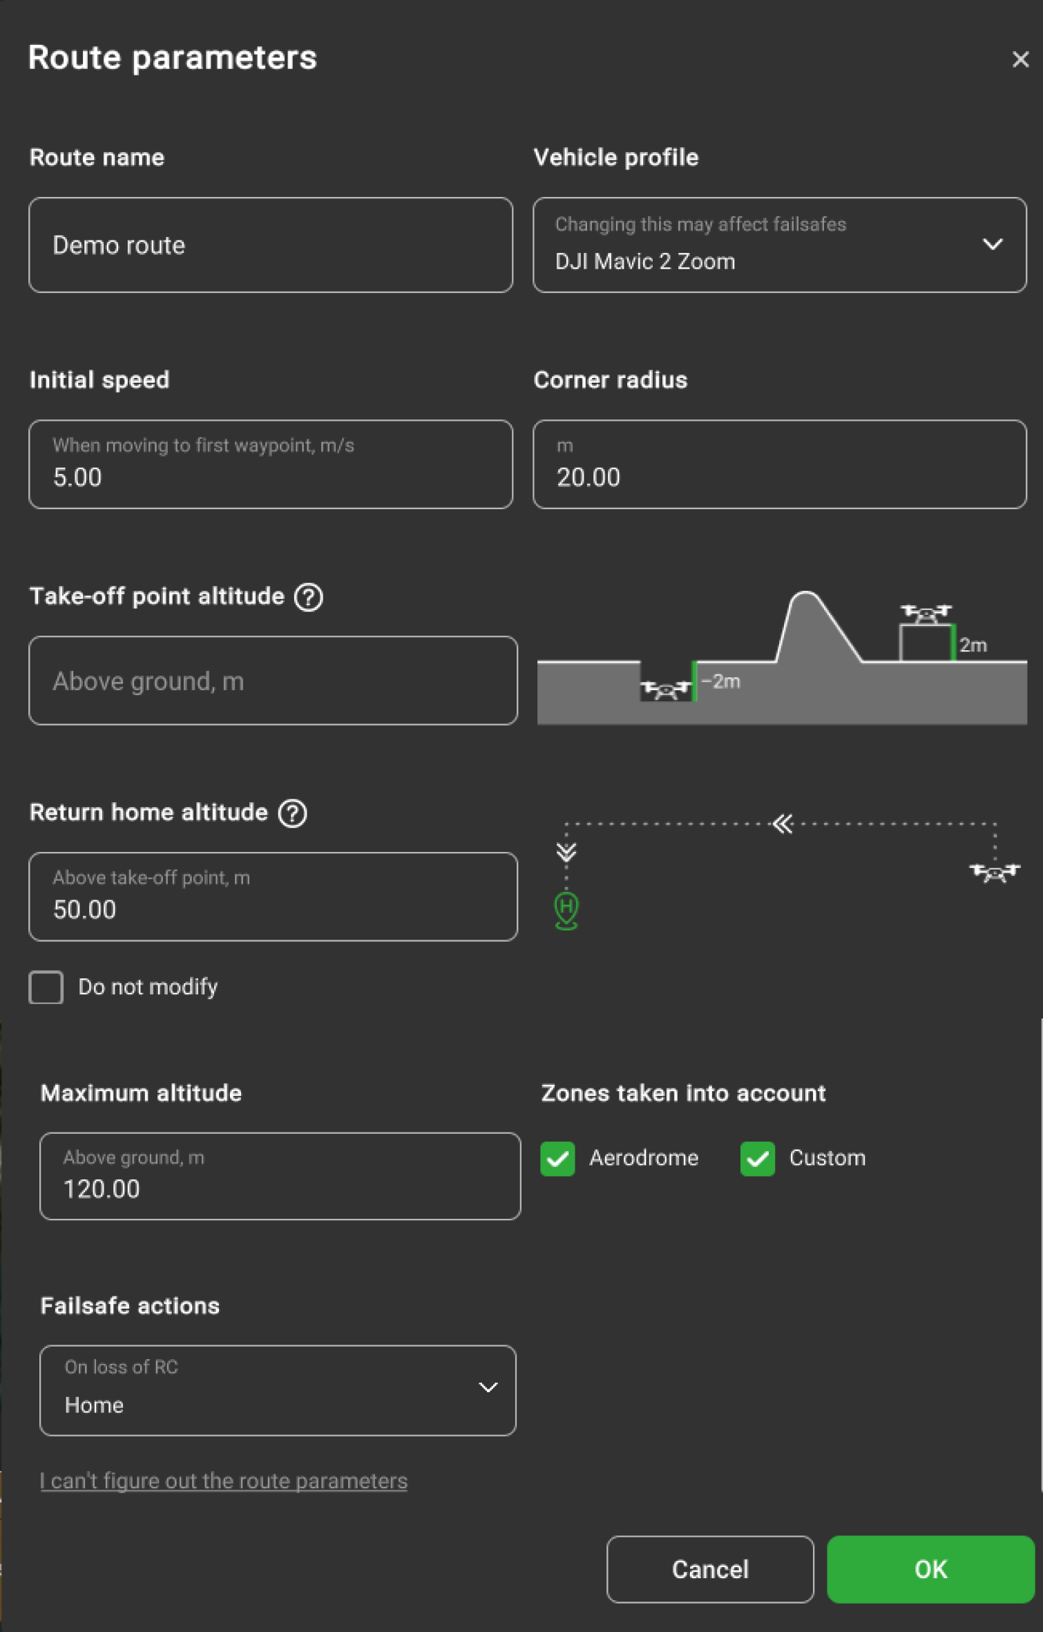The image size is (1043, 1632).
Task: Click the Maximum altitude input field
Action: [x=280, y=1176]
